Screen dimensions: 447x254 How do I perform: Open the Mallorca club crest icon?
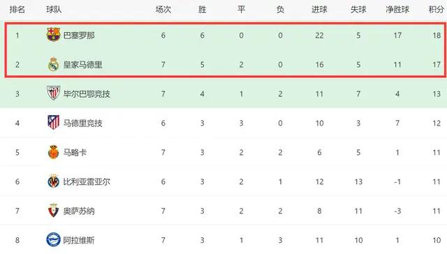tap(53, 152)
